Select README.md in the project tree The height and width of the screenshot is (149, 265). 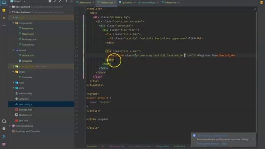pos(25,115)
